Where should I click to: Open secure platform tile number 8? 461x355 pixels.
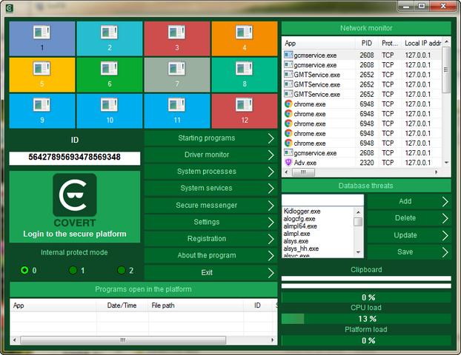tap(245, 75)
